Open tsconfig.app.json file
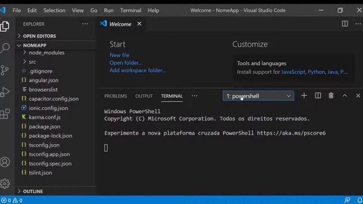This screenshot has width=363, height=204. pos(49,154)
